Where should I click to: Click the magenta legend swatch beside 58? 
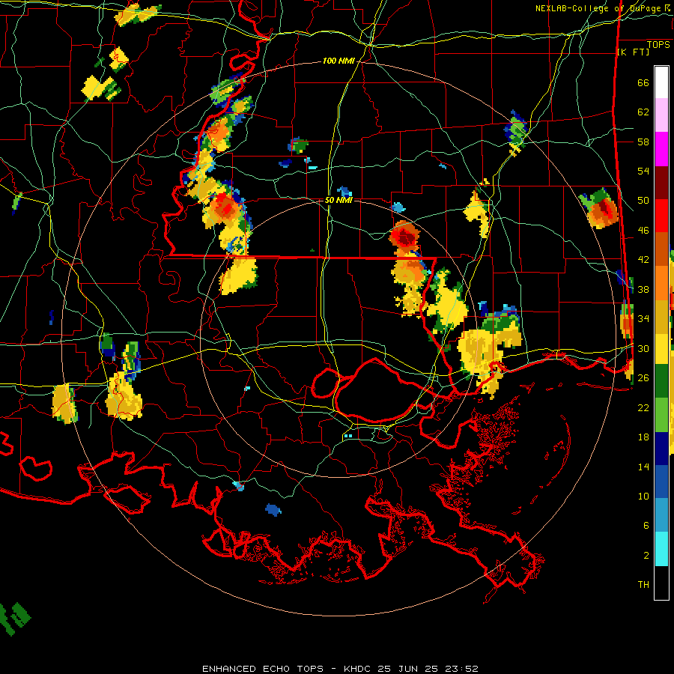pyautogui.click(x=661, y=149)
